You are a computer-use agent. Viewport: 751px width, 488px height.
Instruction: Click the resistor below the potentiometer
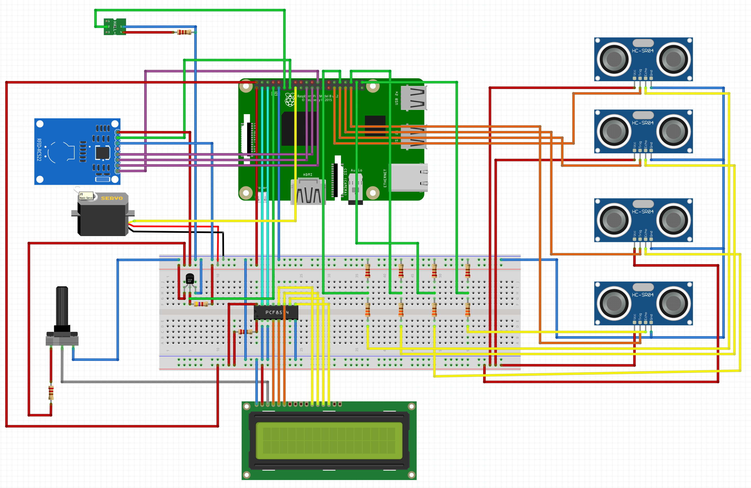coord(51,393)
